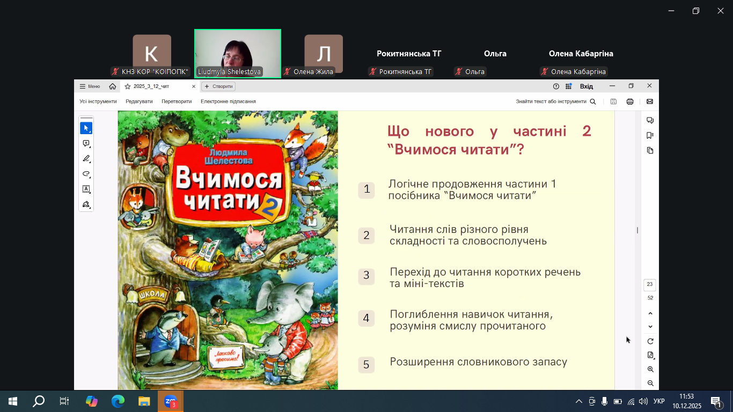The image size is (733, 412).
Task: Click the print document icon
Action: point(630,101)
